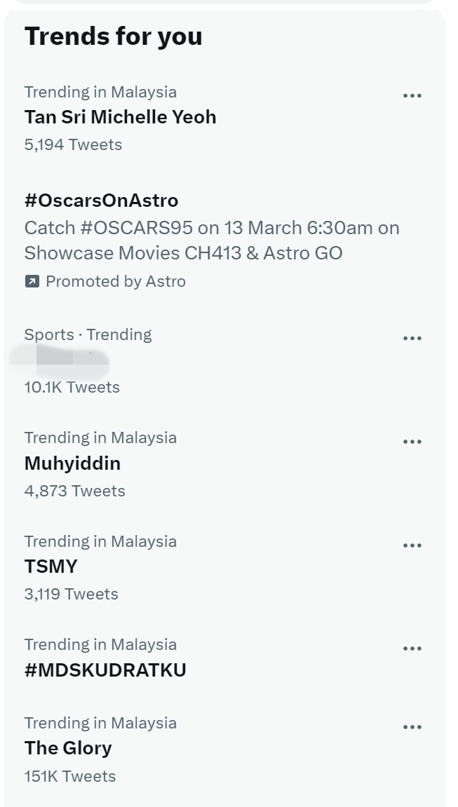458x807 pixels.
Task: Click the 10.1K Tweets sports trend
Action: (x=72, y=387)
